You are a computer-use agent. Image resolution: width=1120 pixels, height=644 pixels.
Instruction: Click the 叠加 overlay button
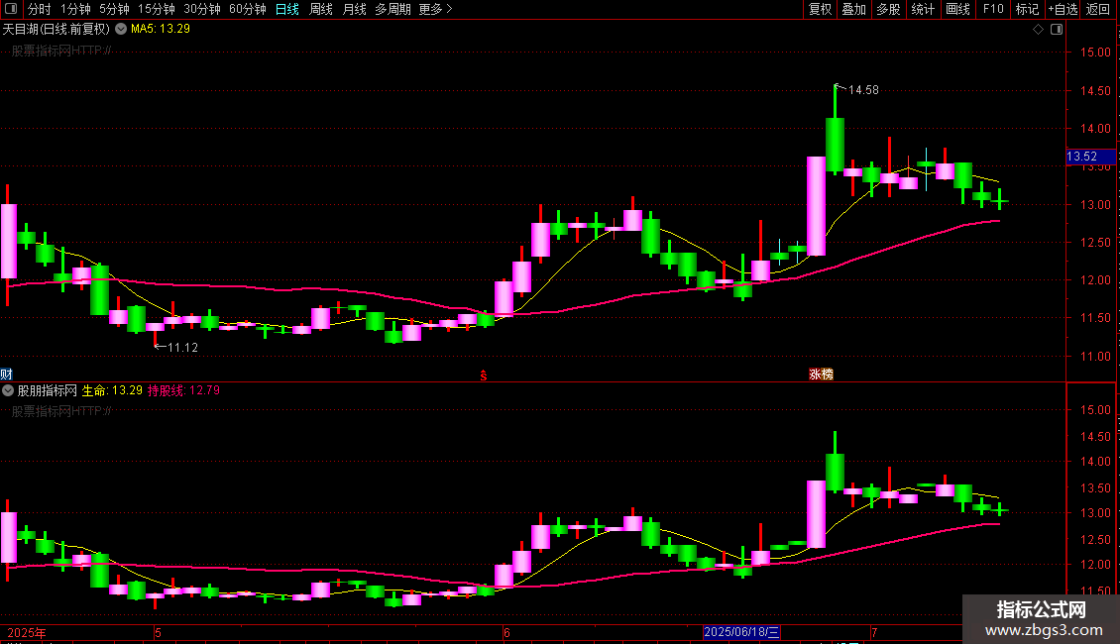click(853, 9)
